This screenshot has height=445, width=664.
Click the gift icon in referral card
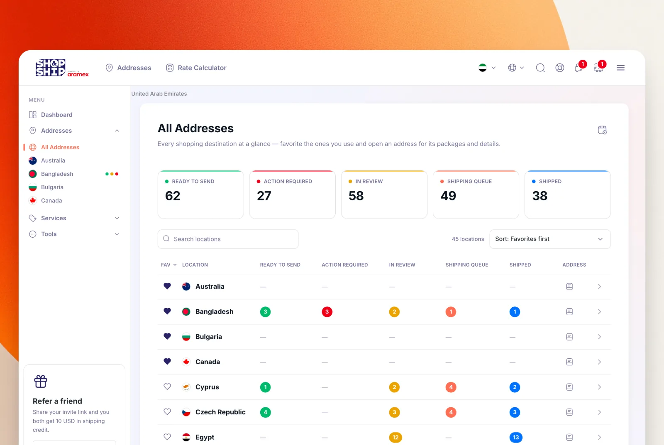(x=41, y=381)
